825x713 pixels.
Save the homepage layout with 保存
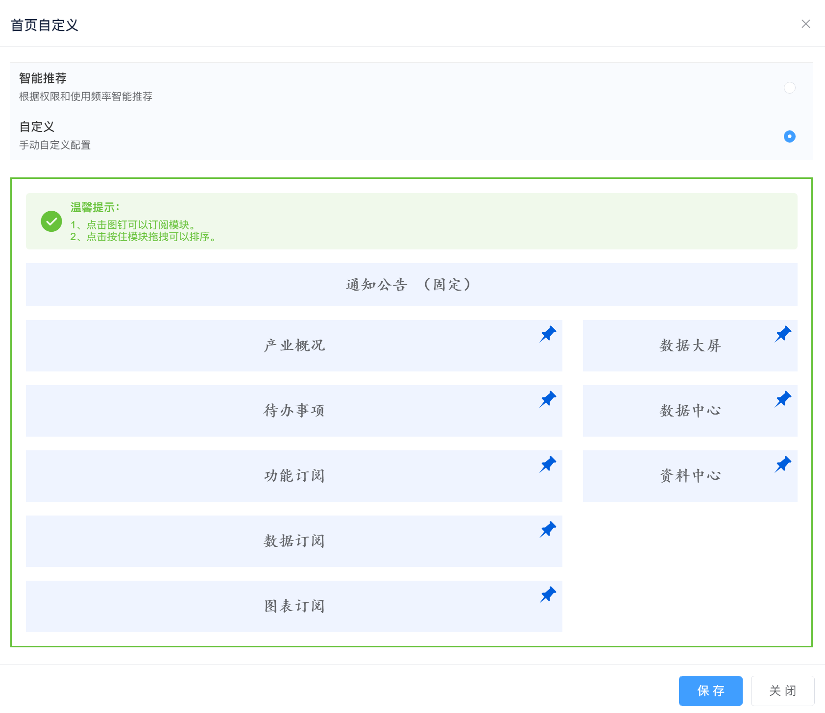click(711, 691)
